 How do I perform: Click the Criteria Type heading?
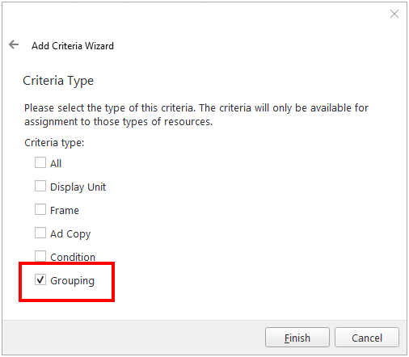(x=58, y=81)
